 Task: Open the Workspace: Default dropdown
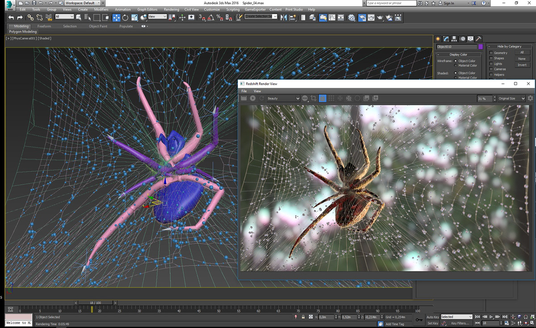83,3
